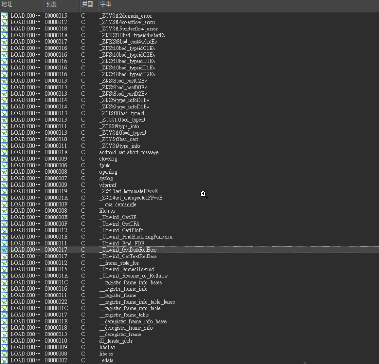Click the string icon beside the __cxa_demangle row

(4, 205)
